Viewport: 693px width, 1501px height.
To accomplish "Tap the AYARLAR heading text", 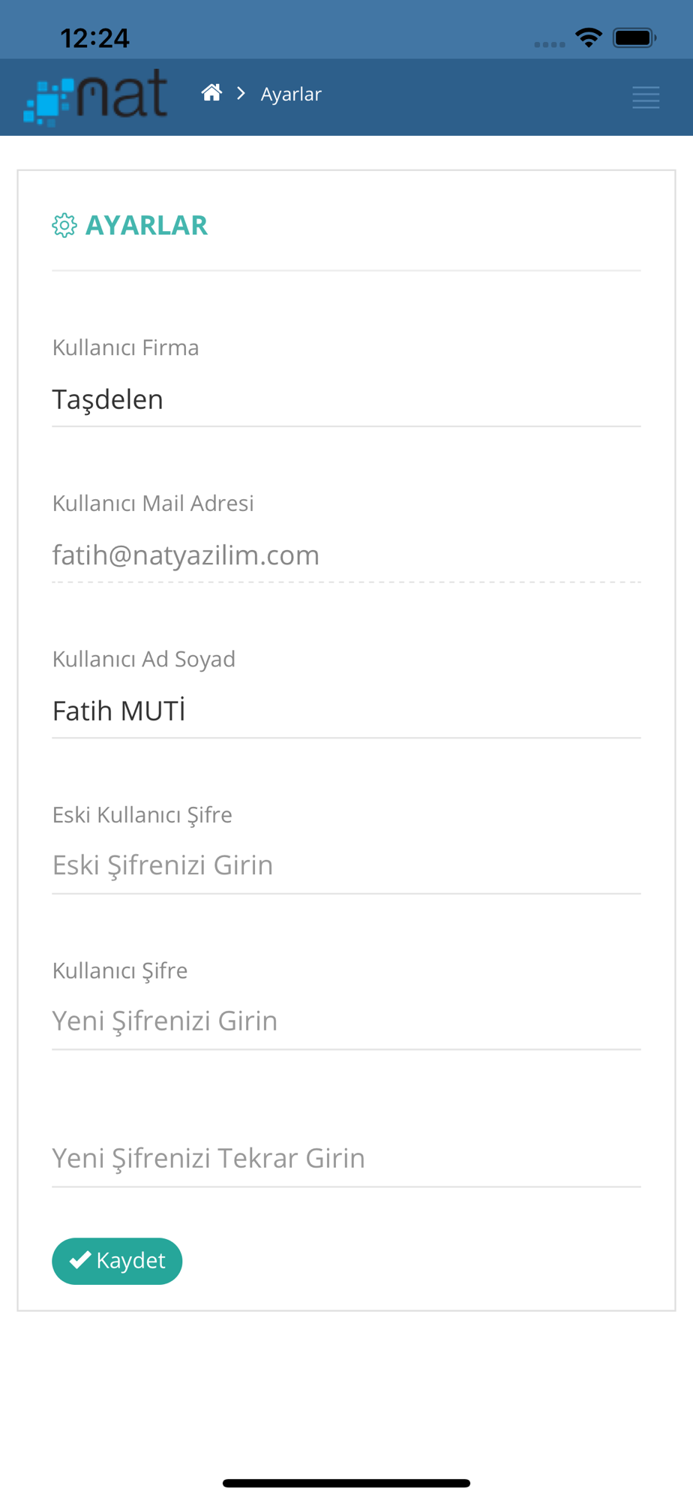I will point(147,225).
